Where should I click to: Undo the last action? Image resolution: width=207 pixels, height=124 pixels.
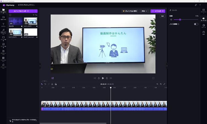click(x=45, y=84)
